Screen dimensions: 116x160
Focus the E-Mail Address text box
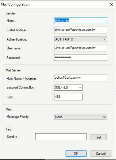80,30
